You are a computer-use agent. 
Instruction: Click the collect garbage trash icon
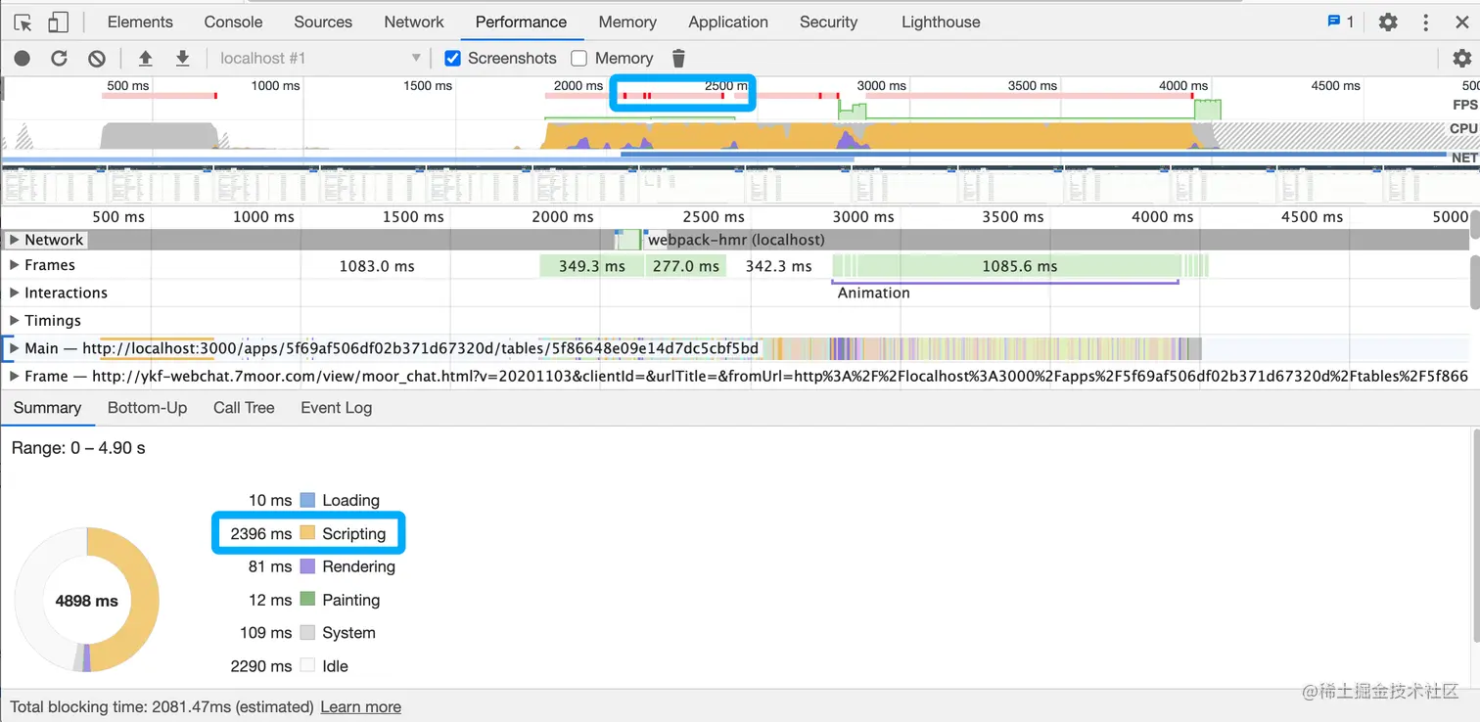coord(678,59)
